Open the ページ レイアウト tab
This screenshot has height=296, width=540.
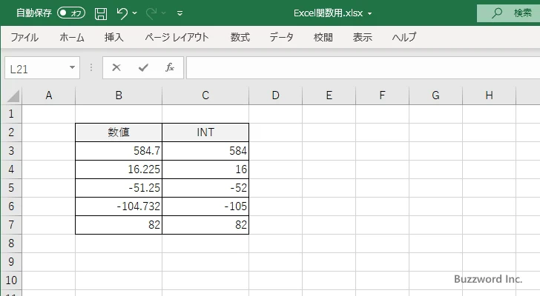coord(177,37)
